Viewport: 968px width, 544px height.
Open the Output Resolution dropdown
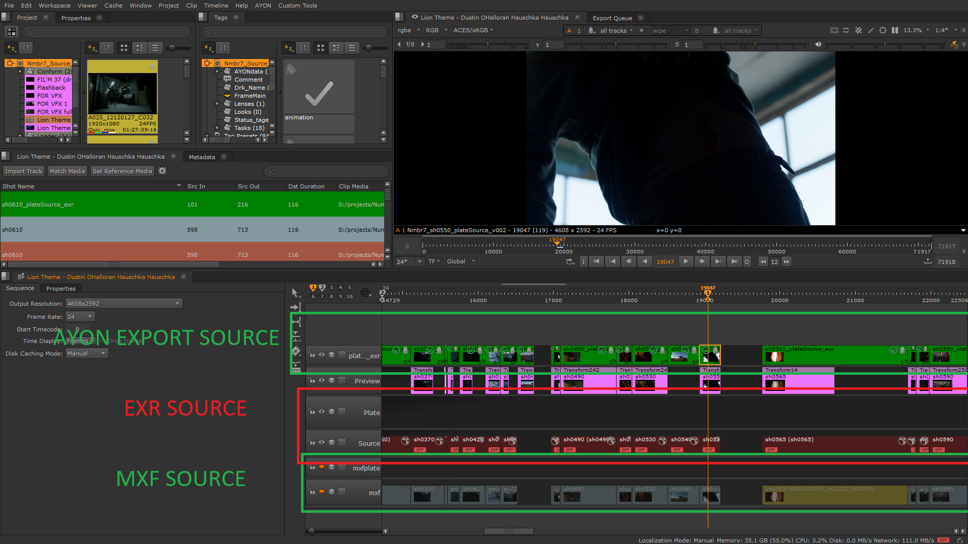[124, 304]
